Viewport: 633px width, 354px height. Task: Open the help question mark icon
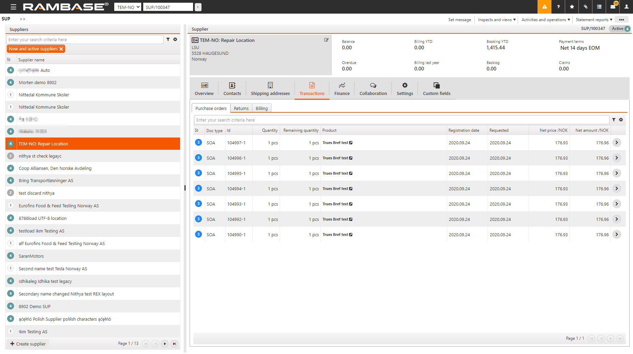click(x=558, y=7)
